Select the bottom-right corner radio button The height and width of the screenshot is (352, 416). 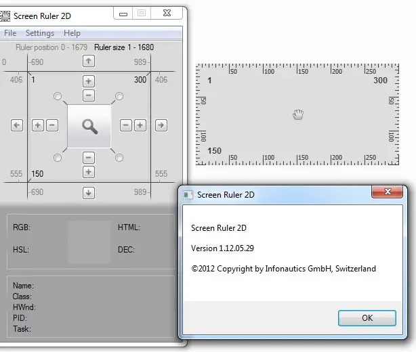pos(119,158)
